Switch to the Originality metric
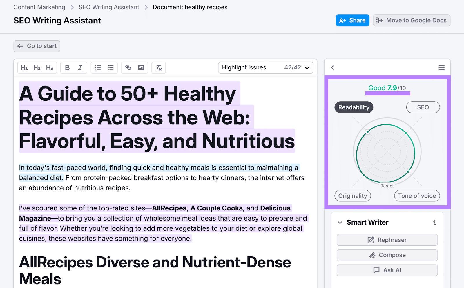This screenshot has width=464, height=288. [352, 196]
